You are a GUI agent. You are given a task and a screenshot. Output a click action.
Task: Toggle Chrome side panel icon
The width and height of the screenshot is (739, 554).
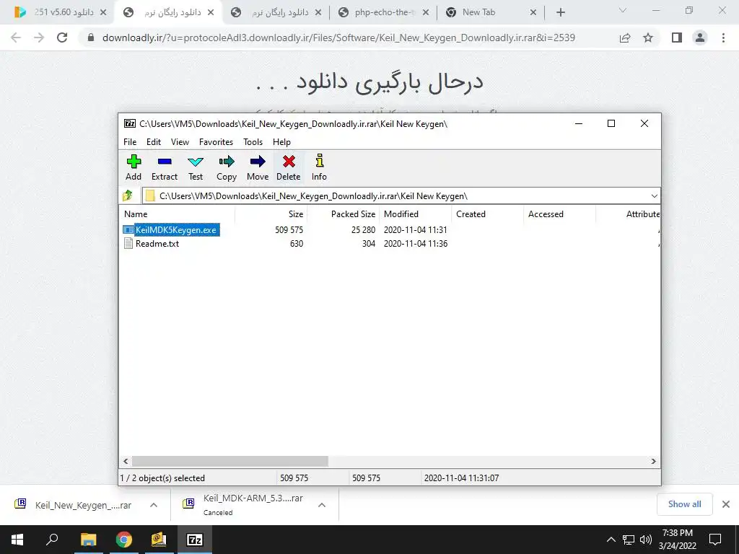[x=677, y=38]
